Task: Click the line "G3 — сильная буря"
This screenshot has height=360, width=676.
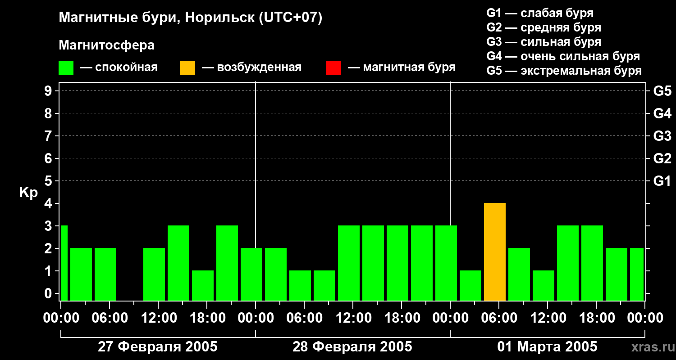Action: [x=544, y=42]
